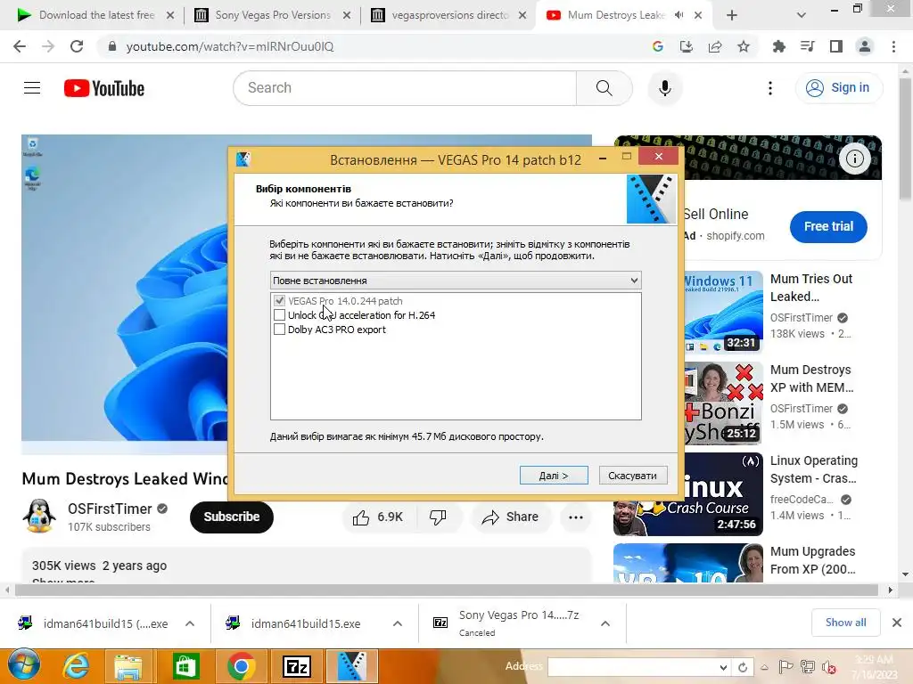
Task: Open a new tab
Action: click(732, 15)
